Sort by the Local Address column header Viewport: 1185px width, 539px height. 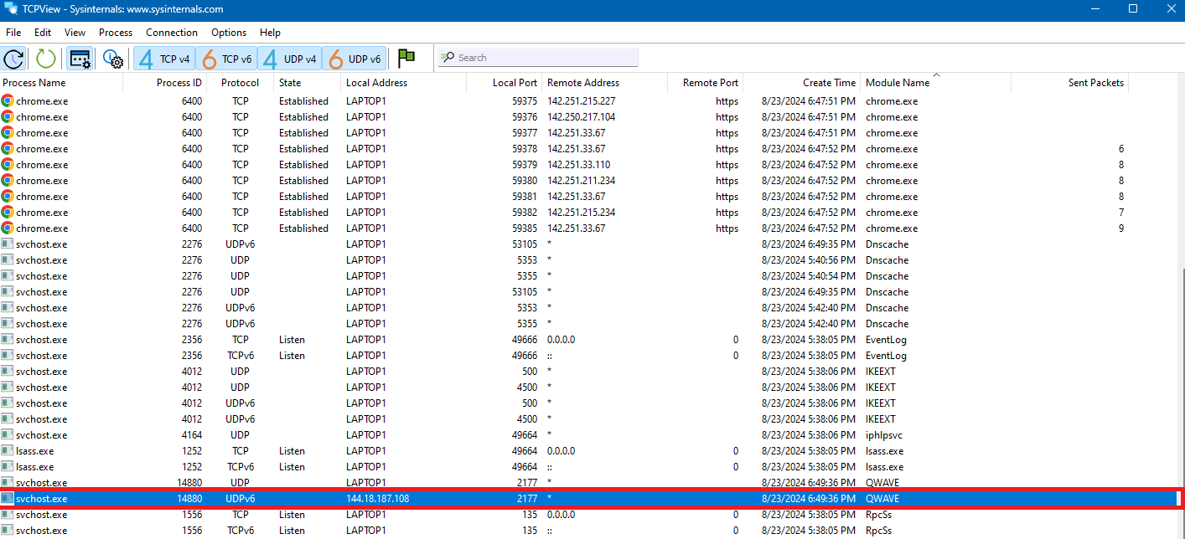[404, 83]
